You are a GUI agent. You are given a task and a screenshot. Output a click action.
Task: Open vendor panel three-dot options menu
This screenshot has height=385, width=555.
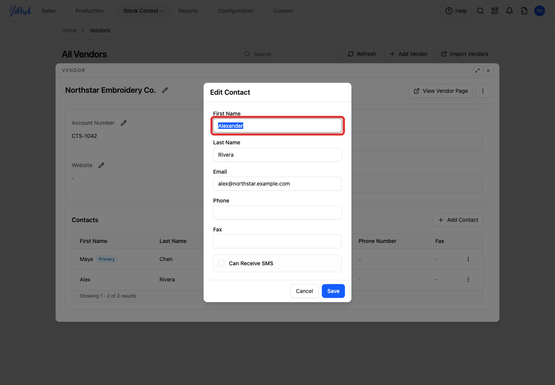[x=483, y=91]
